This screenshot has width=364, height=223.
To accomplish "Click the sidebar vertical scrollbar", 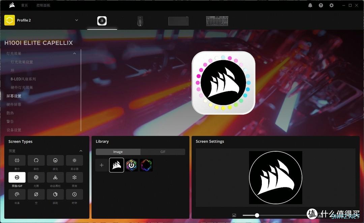I will 81,90.
